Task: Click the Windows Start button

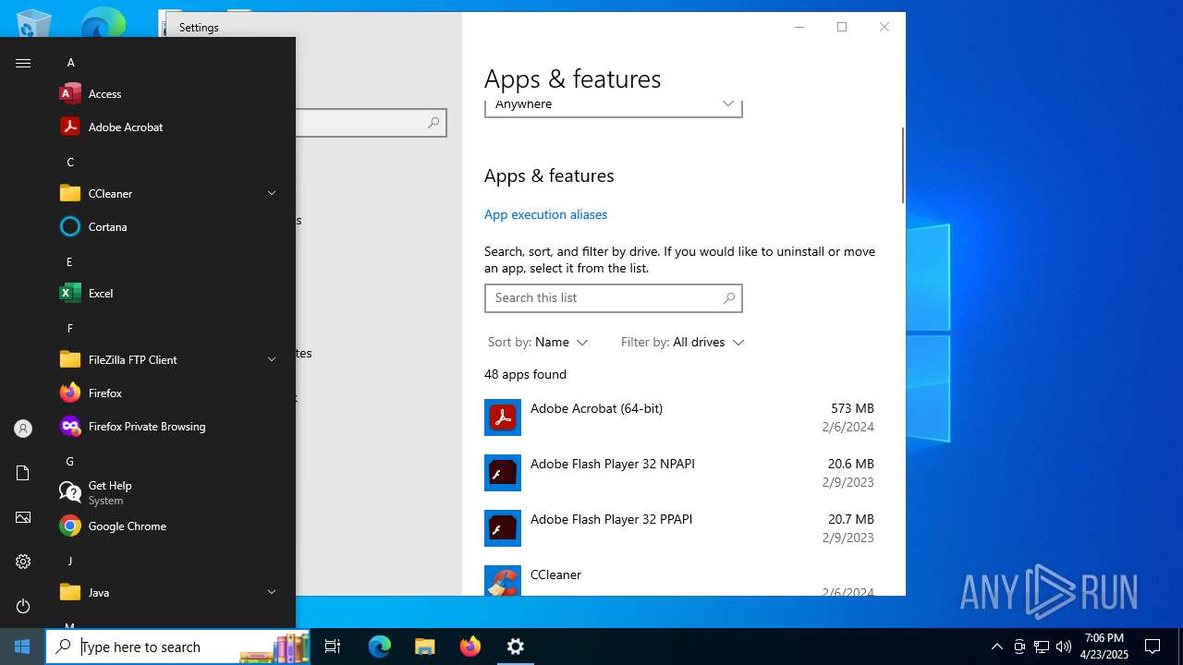Action: pos(22,647)
